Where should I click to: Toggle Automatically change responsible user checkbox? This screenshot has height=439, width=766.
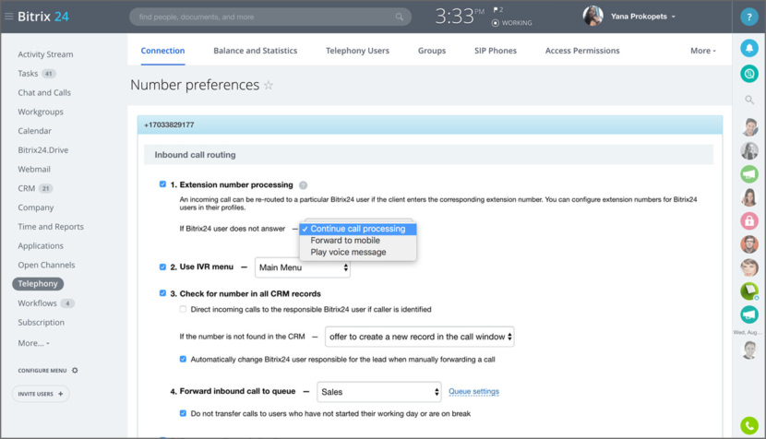[x=183, y=359]
